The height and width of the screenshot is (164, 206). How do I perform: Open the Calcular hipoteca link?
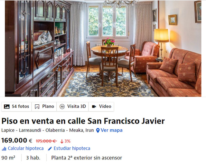[x=26, y=148]
